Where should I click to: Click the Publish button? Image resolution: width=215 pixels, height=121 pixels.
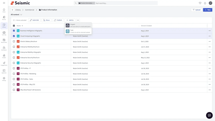pyautogui.click(x=58, y=20)
